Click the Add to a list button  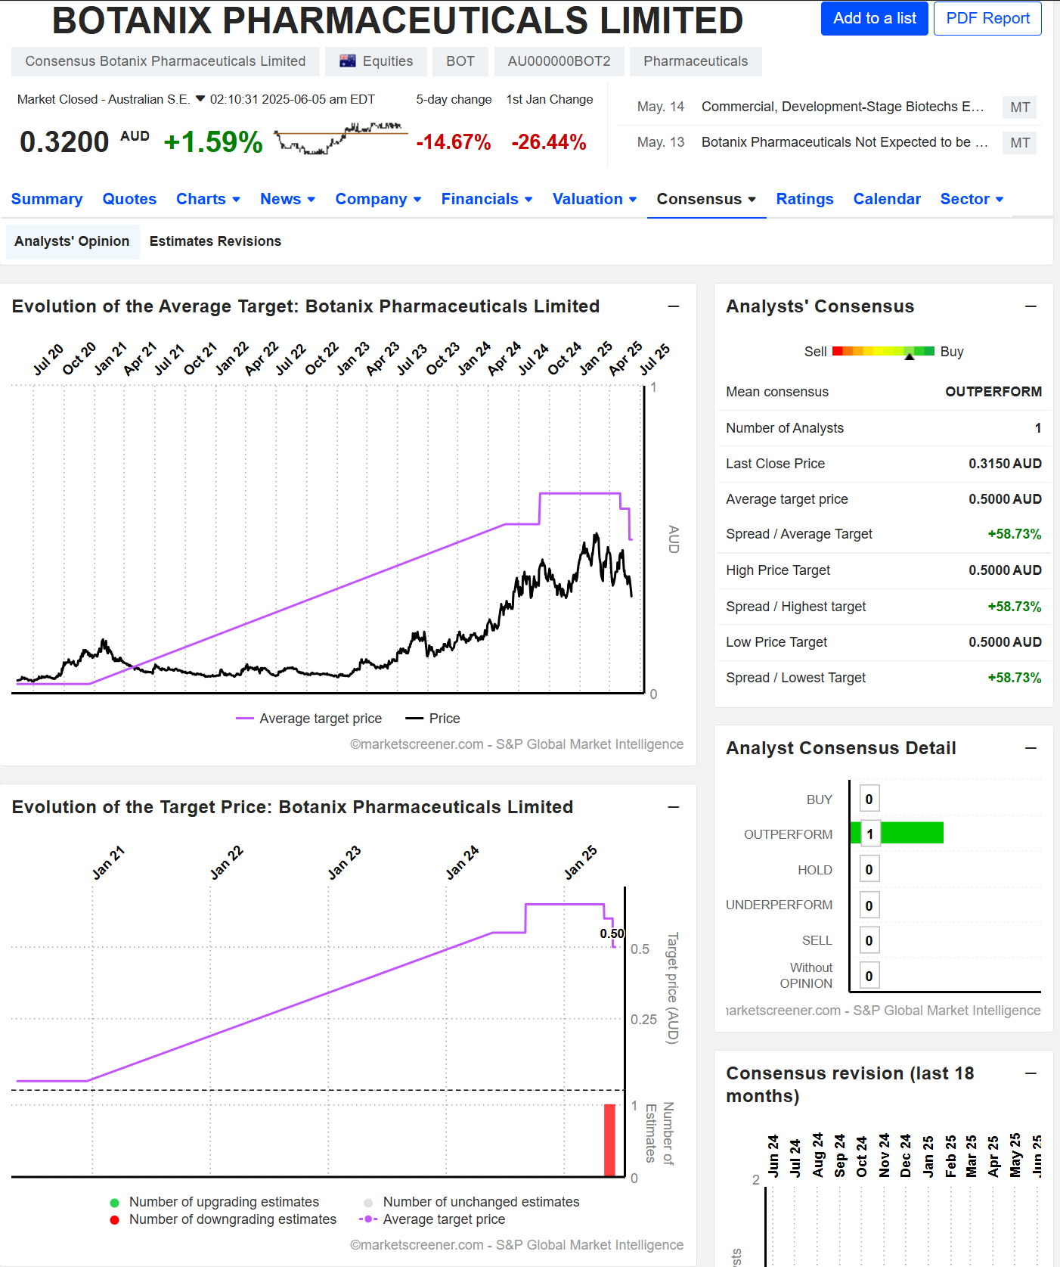[x=874, y=18]
